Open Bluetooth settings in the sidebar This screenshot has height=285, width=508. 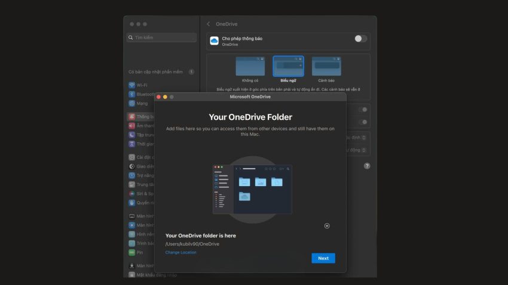click(141, 94)
